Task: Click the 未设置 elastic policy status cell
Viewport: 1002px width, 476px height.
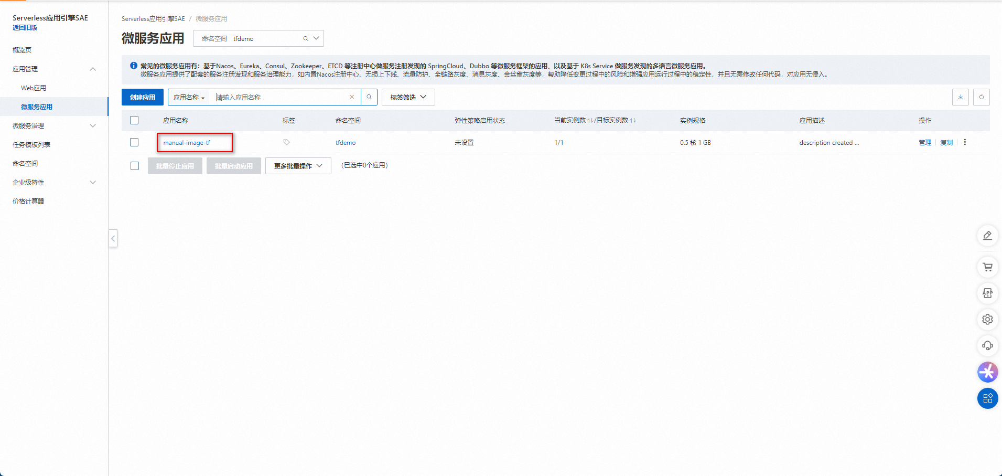Action: [464, 143]
